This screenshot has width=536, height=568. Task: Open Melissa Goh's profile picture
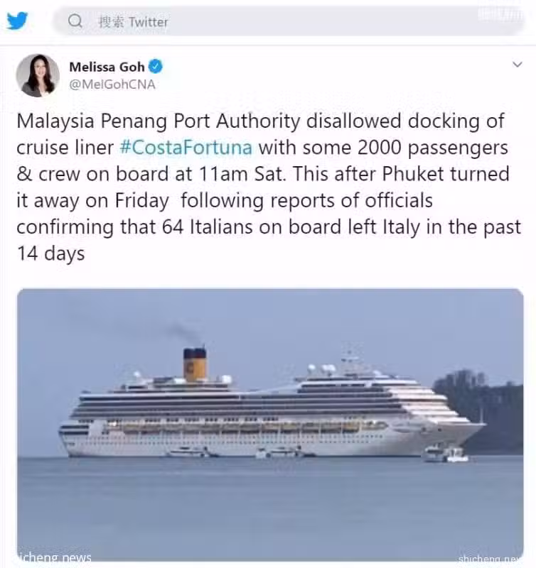[38, 75]
